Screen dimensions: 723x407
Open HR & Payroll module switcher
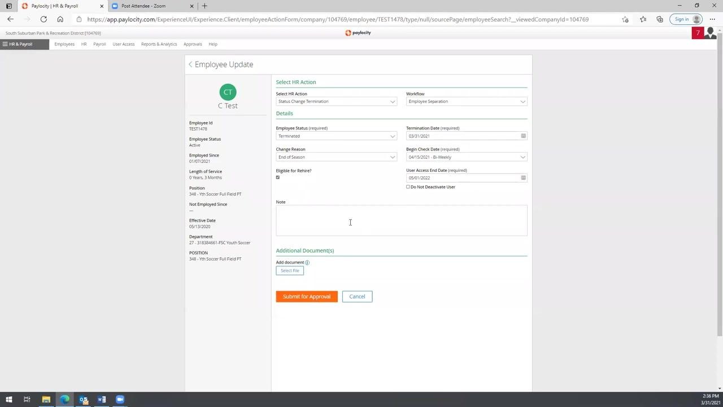pyautogui.click(x=25, y=44)
